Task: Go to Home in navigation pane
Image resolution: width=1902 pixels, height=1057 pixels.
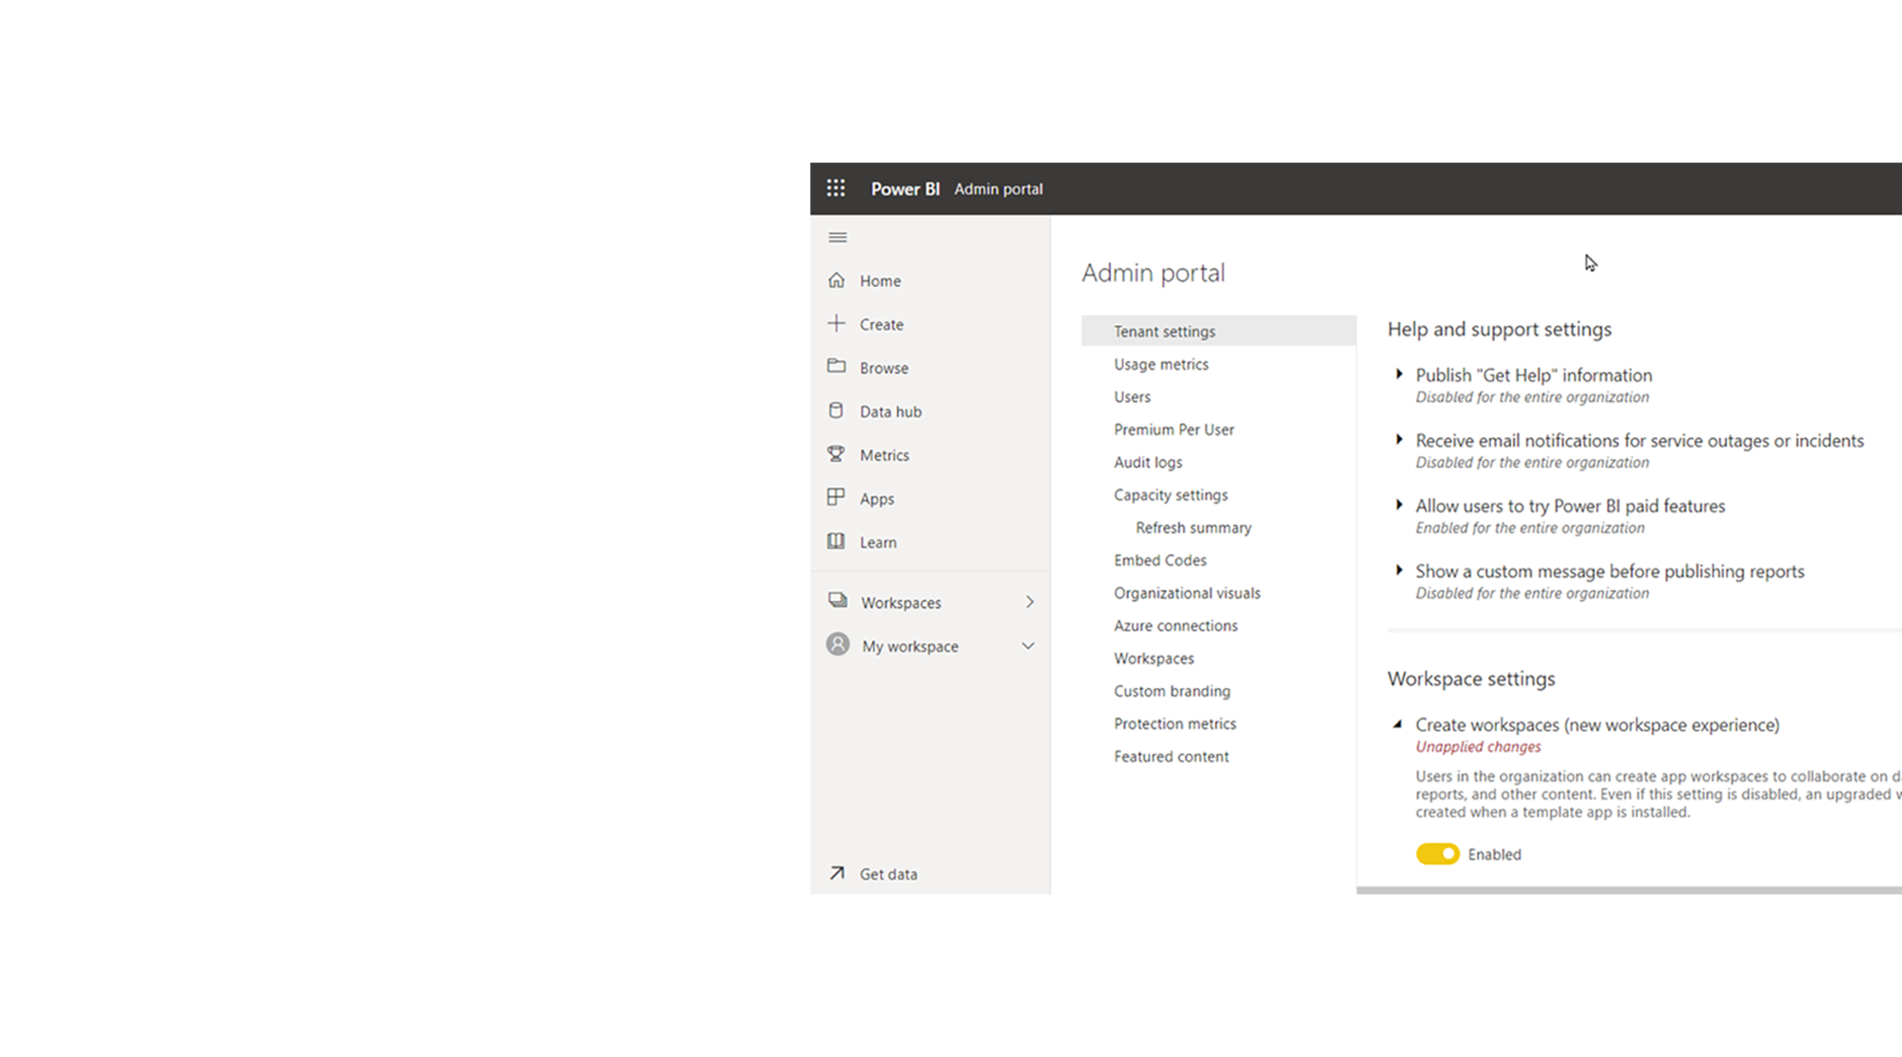Action: [x=880, y=281]
